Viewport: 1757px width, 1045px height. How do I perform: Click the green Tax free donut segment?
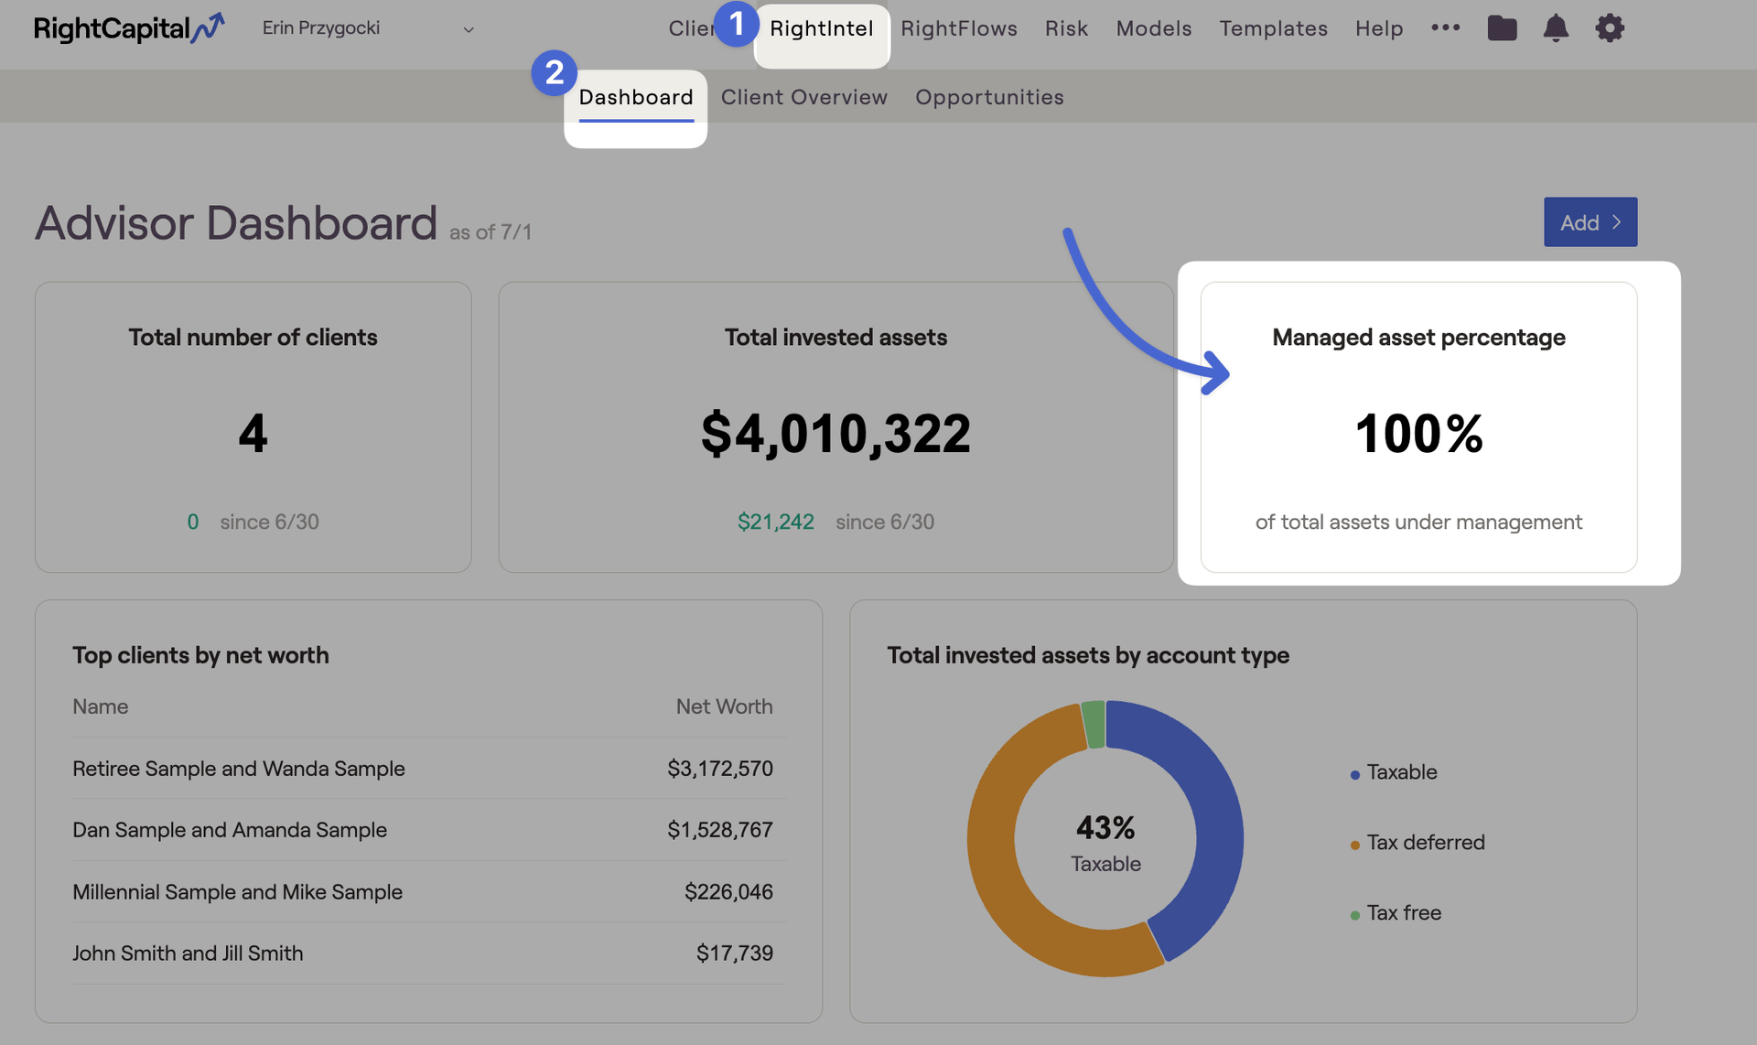(x=1094, y=725)
